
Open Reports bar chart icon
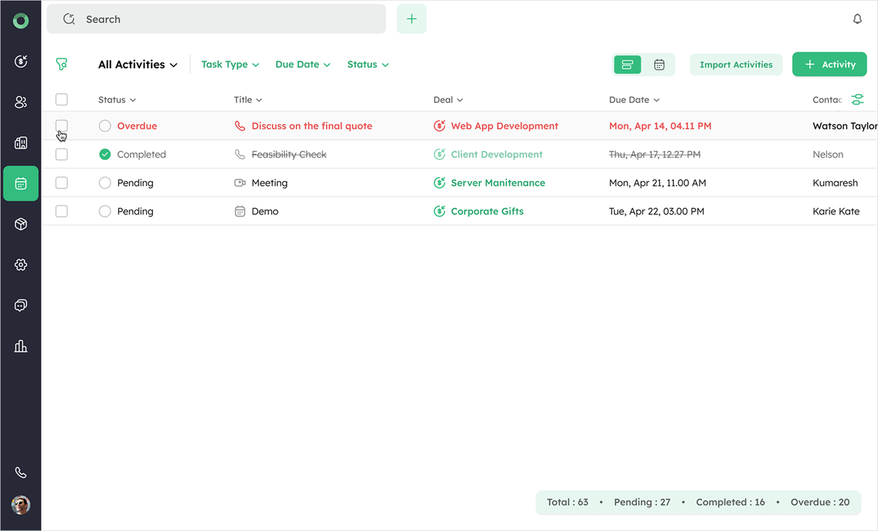pos(21,346)
